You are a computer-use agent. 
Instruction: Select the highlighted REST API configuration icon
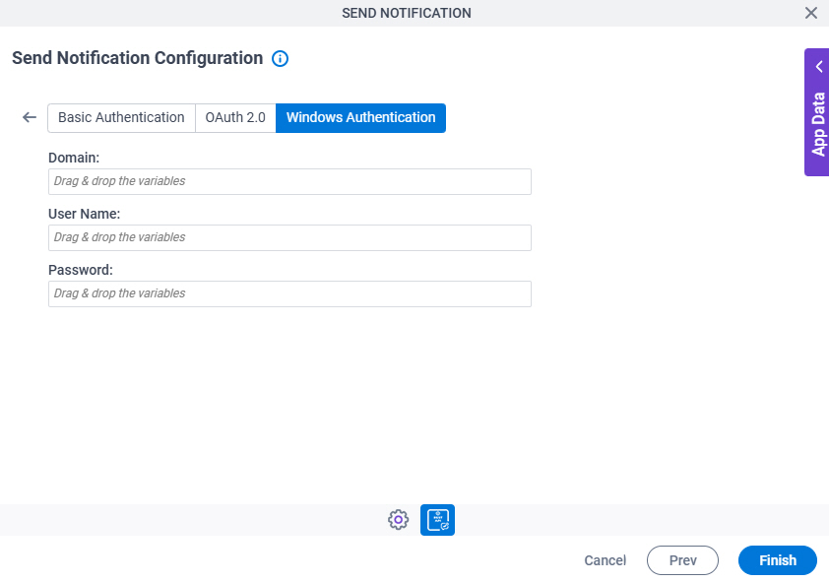coord(437,520)
